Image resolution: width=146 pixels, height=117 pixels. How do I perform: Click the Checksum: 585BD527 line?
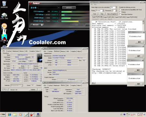101,69
